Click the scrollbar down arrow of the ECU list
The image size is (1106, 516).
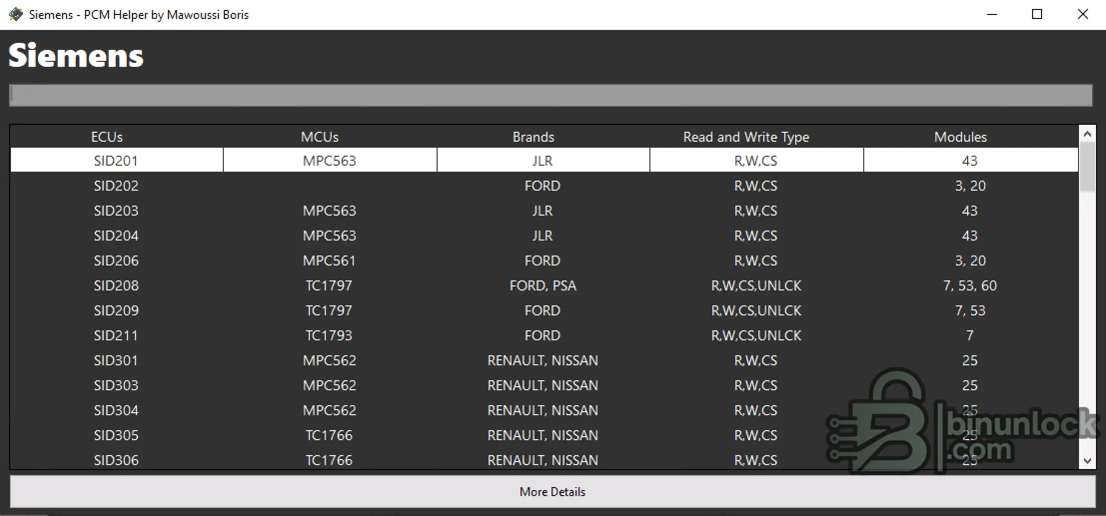[x=1088, y=461]
